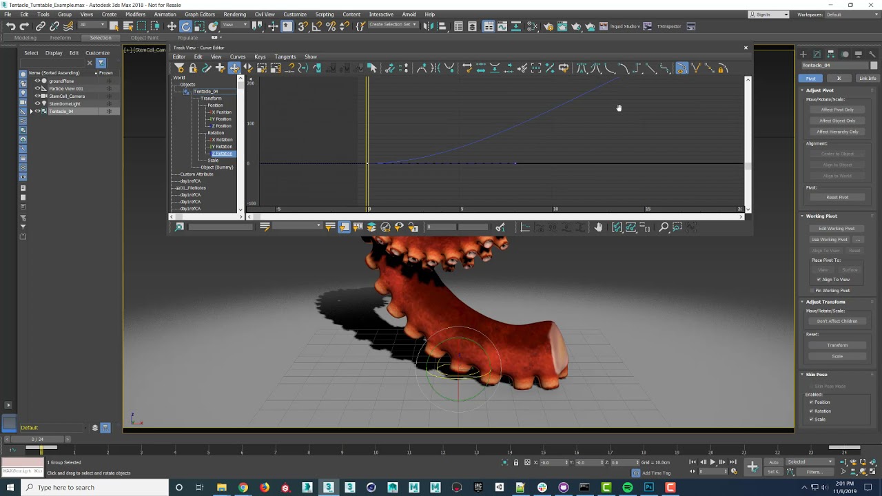This screenshot has width=882, height=496.
Task: Click the Tentacle_04 object color swatch
Action: pyautogui.click(x=874, y=65)
